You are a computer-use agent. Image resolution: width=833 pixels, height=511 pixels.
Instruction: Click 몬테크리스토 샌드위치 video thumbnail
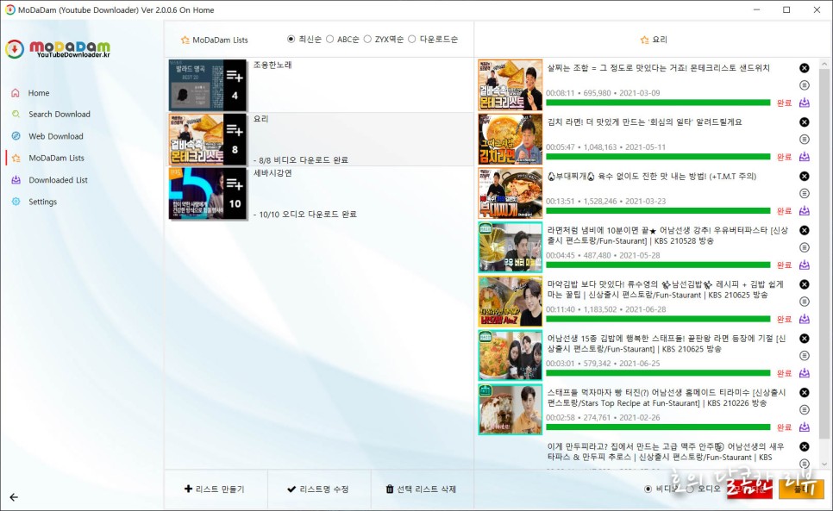point(510,85)
